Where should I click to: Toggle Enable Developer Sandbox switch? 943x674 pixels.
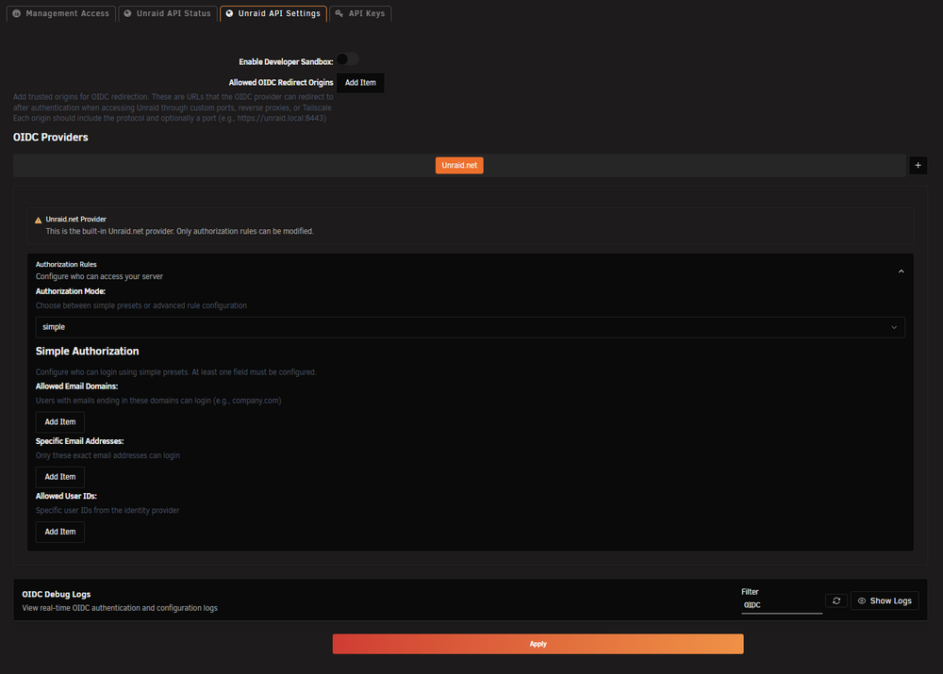pyautogui.click(x=347, y=59)
